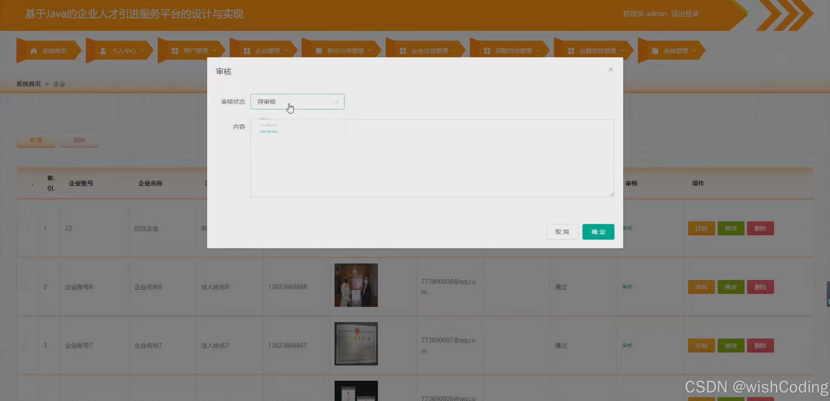Tick the checkbox for row 2
830x401 pixels.
pos(25,287)
